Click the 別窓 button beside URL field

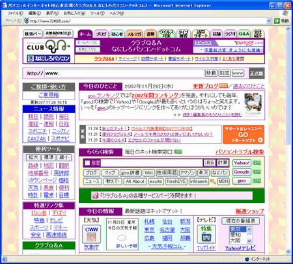click(x=225, y=73)
